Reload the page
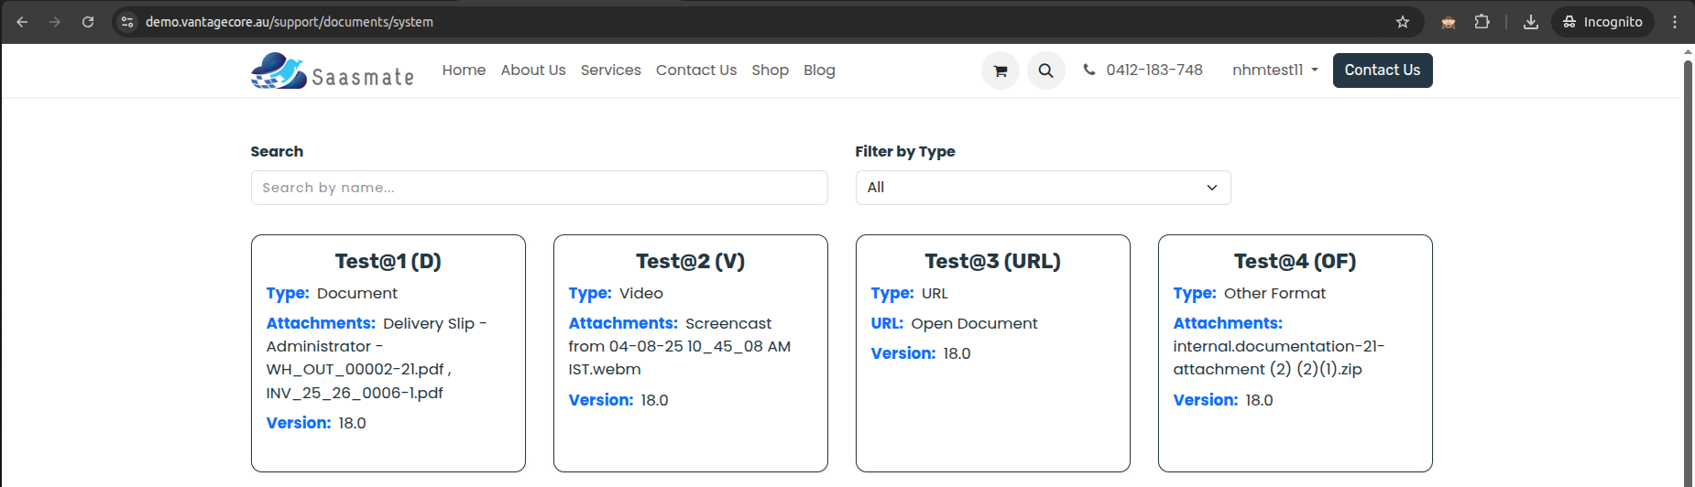The image size is (1695, 487). pos(88,22)
